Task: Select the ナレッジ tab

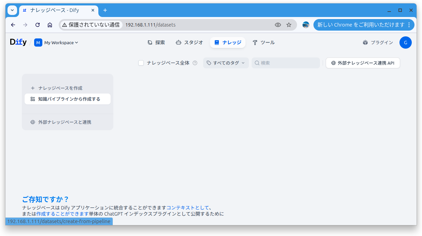Action: coord(228,43)
